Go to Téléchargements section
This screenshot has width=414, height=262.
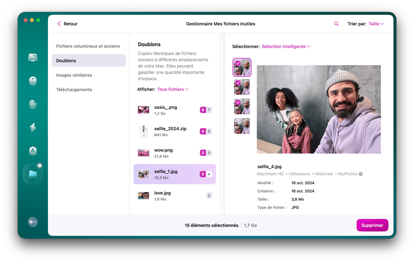tap(74, 90)
